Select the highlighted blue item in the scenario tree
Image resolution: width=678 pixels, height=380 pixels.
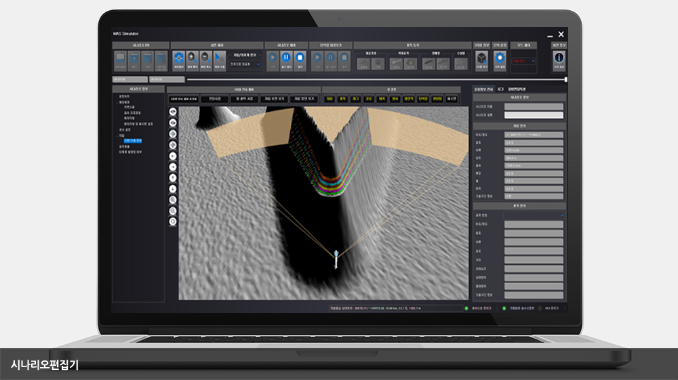[133, 141]
